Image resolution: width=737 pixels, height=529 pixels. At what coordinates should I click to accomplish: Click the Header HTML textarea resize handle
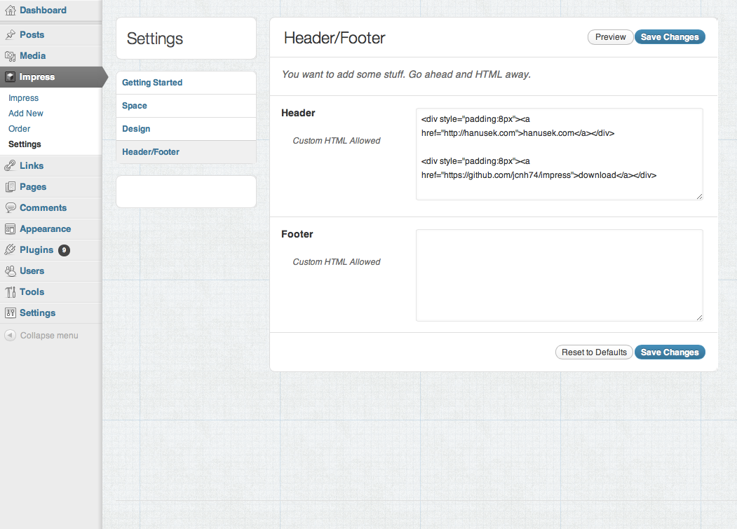click(699, 197)
